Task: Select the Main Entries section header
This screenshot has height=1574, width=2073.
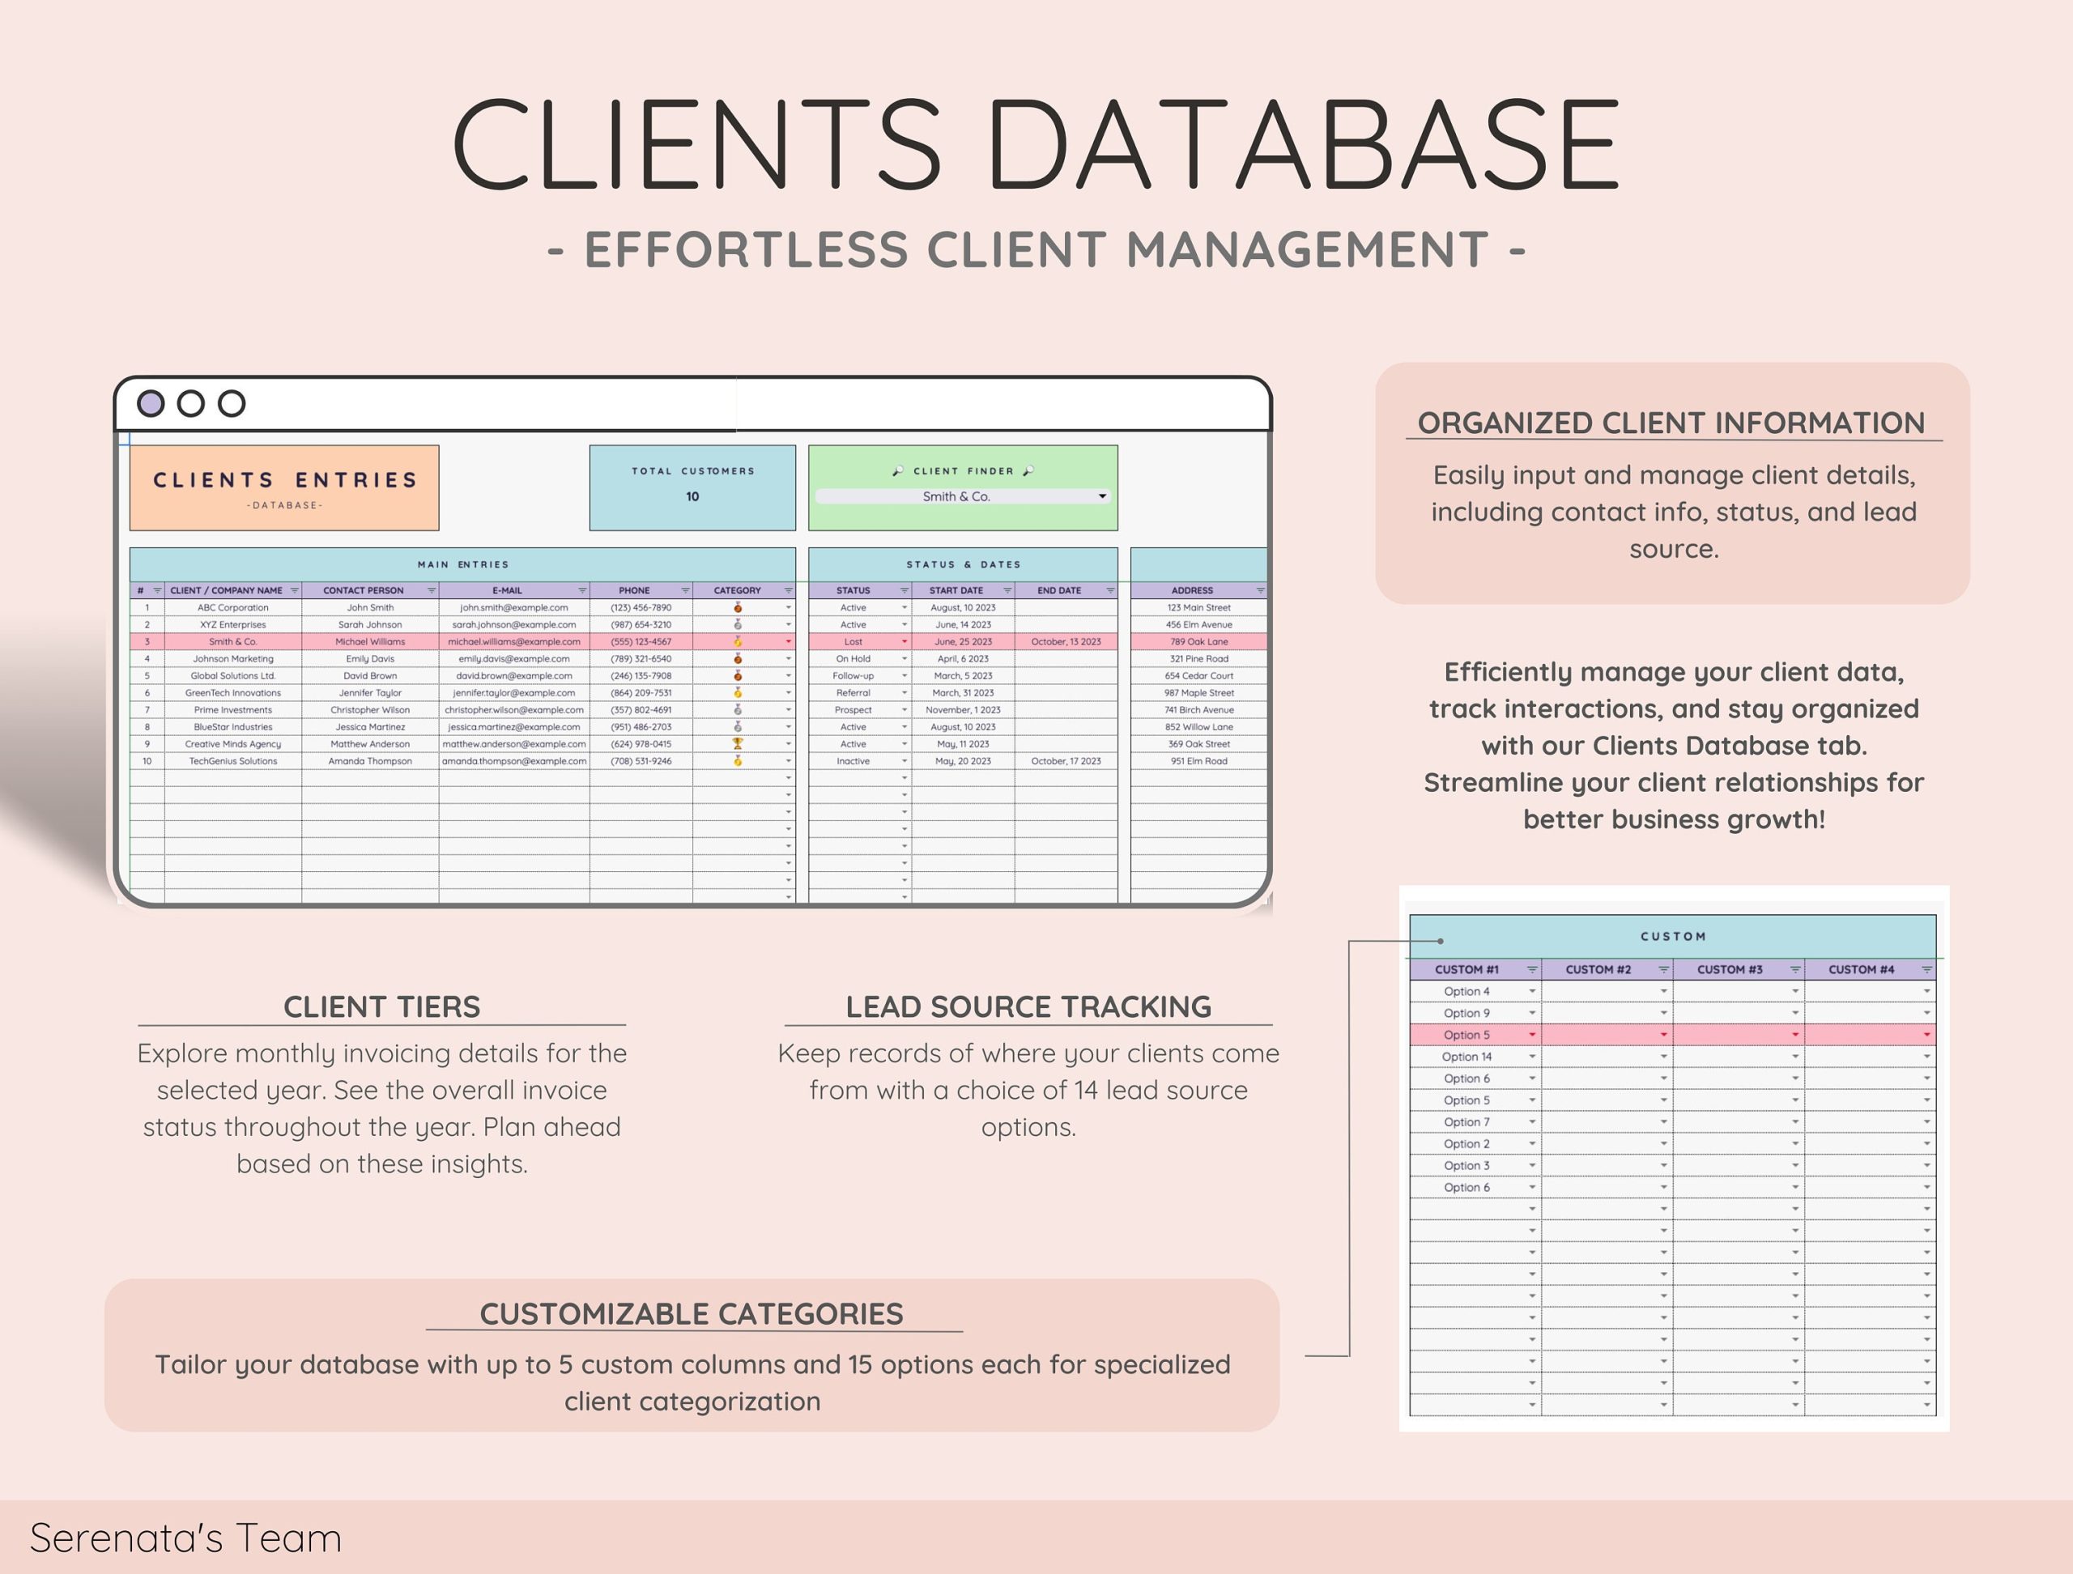Action: click(x=463, y=564)
